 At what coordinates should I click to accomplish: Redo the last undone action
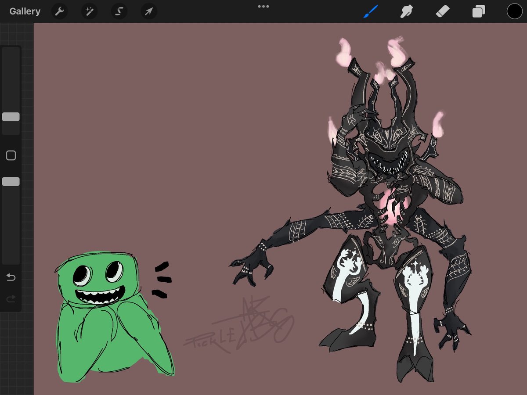11,299
